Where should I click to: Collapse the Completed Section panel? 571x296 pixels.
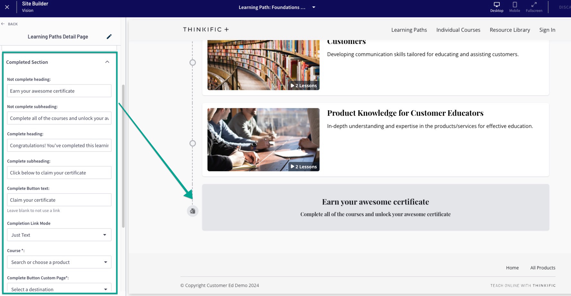107,62
